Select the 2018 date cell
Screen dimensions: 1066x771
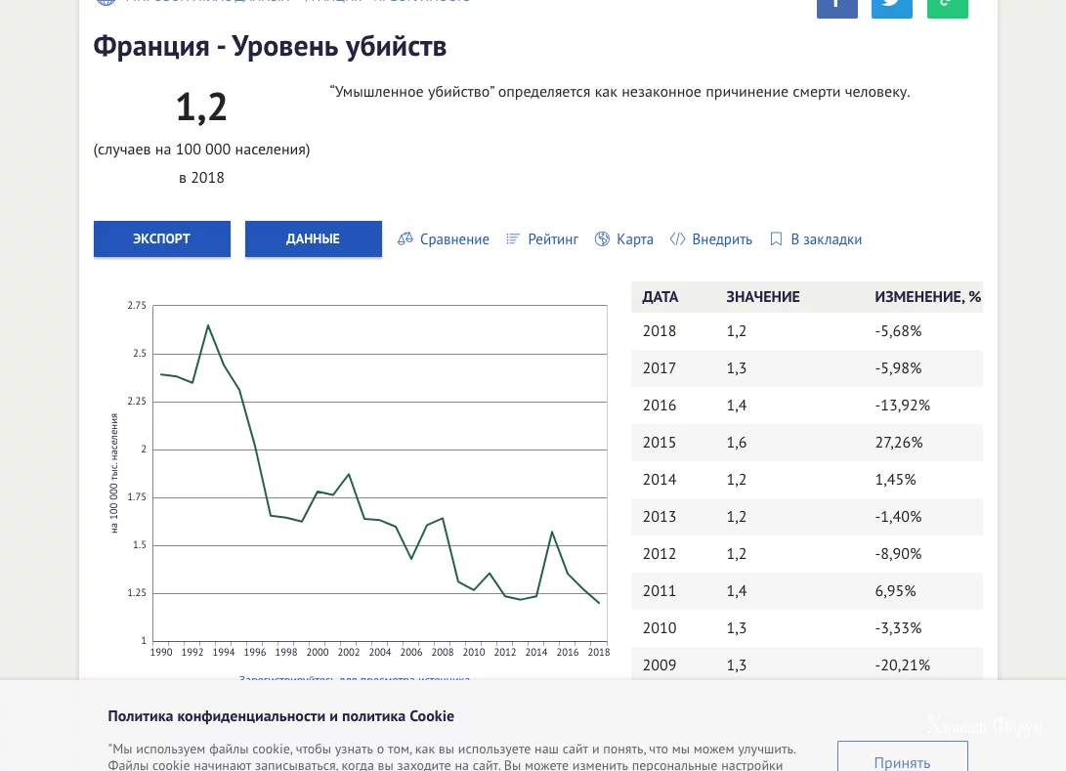click(660, 331)
